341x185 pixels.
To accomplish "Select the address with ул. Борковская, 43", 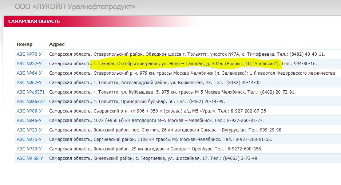I will [155, 83].
